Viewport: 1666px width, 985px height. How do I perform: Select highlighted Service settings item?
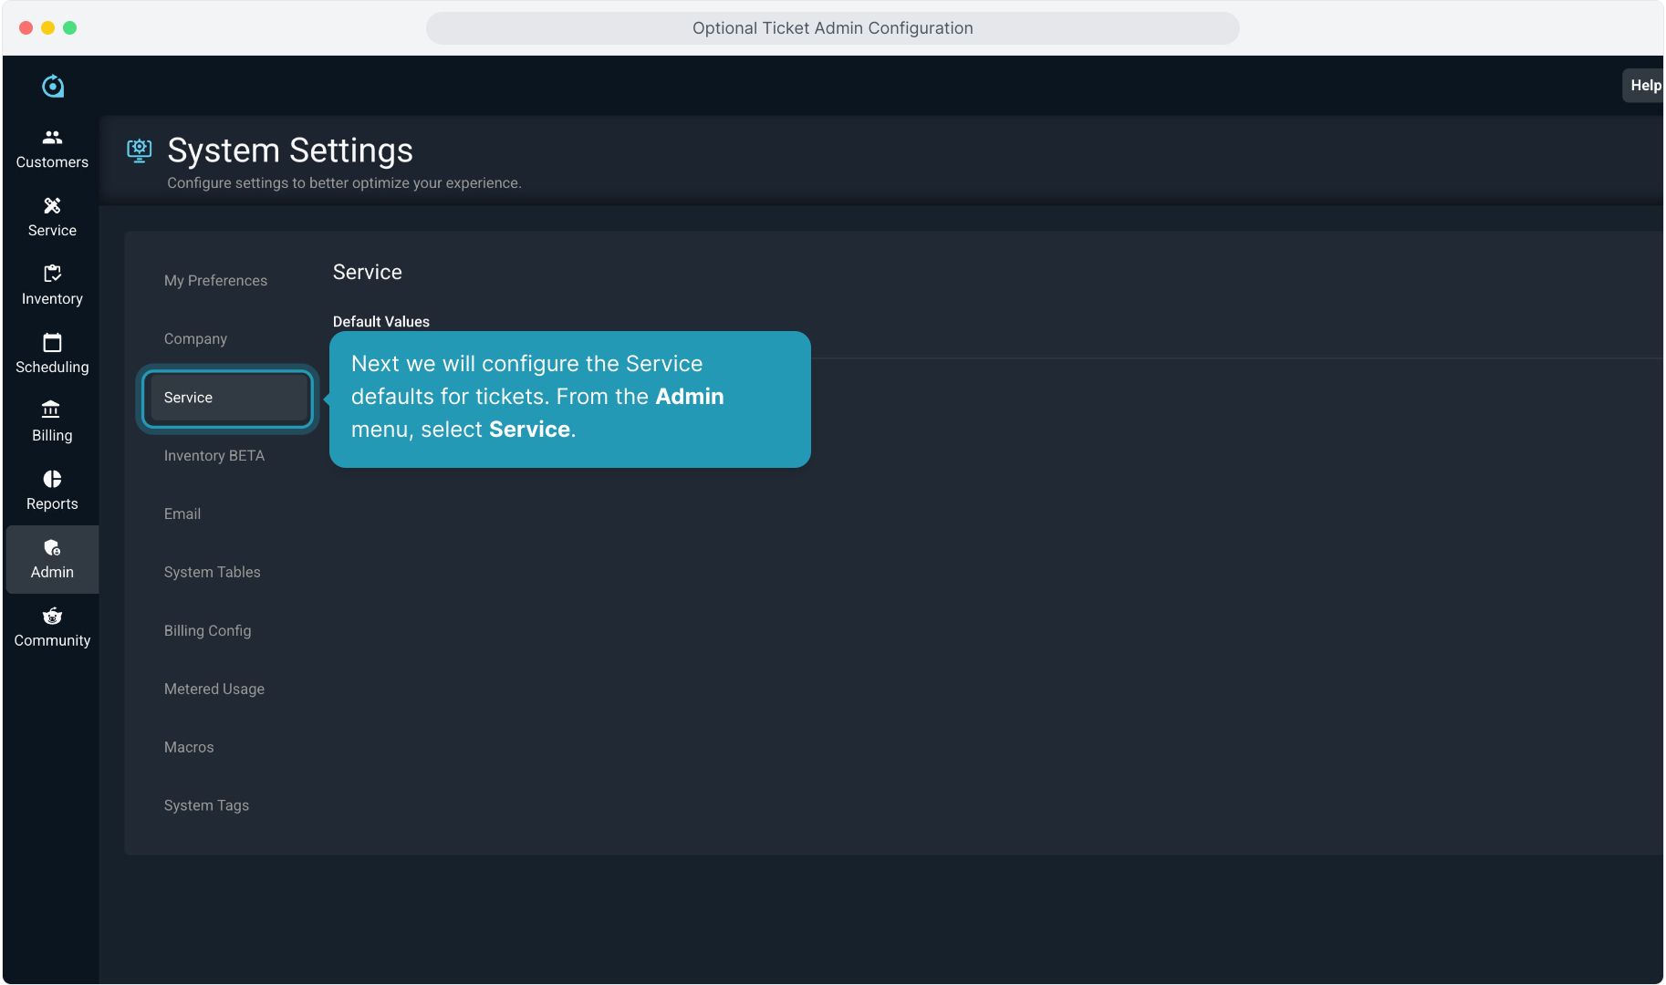tap(227, 398)
